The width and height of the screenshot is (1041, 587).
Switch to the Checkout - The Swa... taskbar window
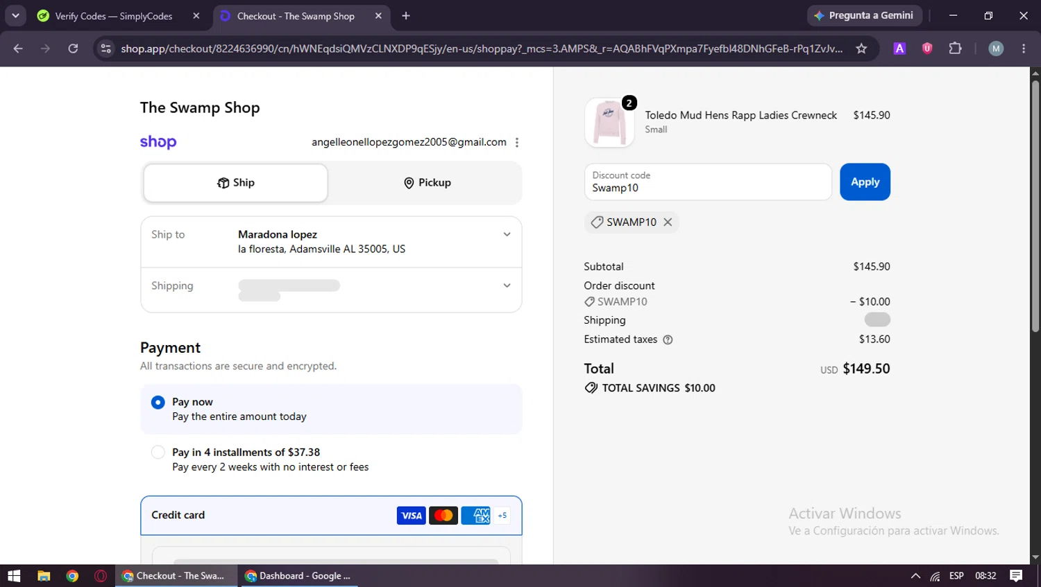point(176,576)
